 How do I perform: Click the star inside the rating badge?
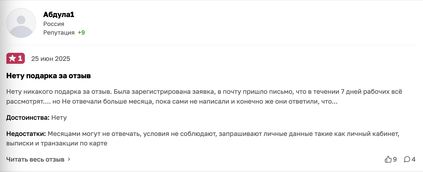pyautogui.click(x=12, y=58)
